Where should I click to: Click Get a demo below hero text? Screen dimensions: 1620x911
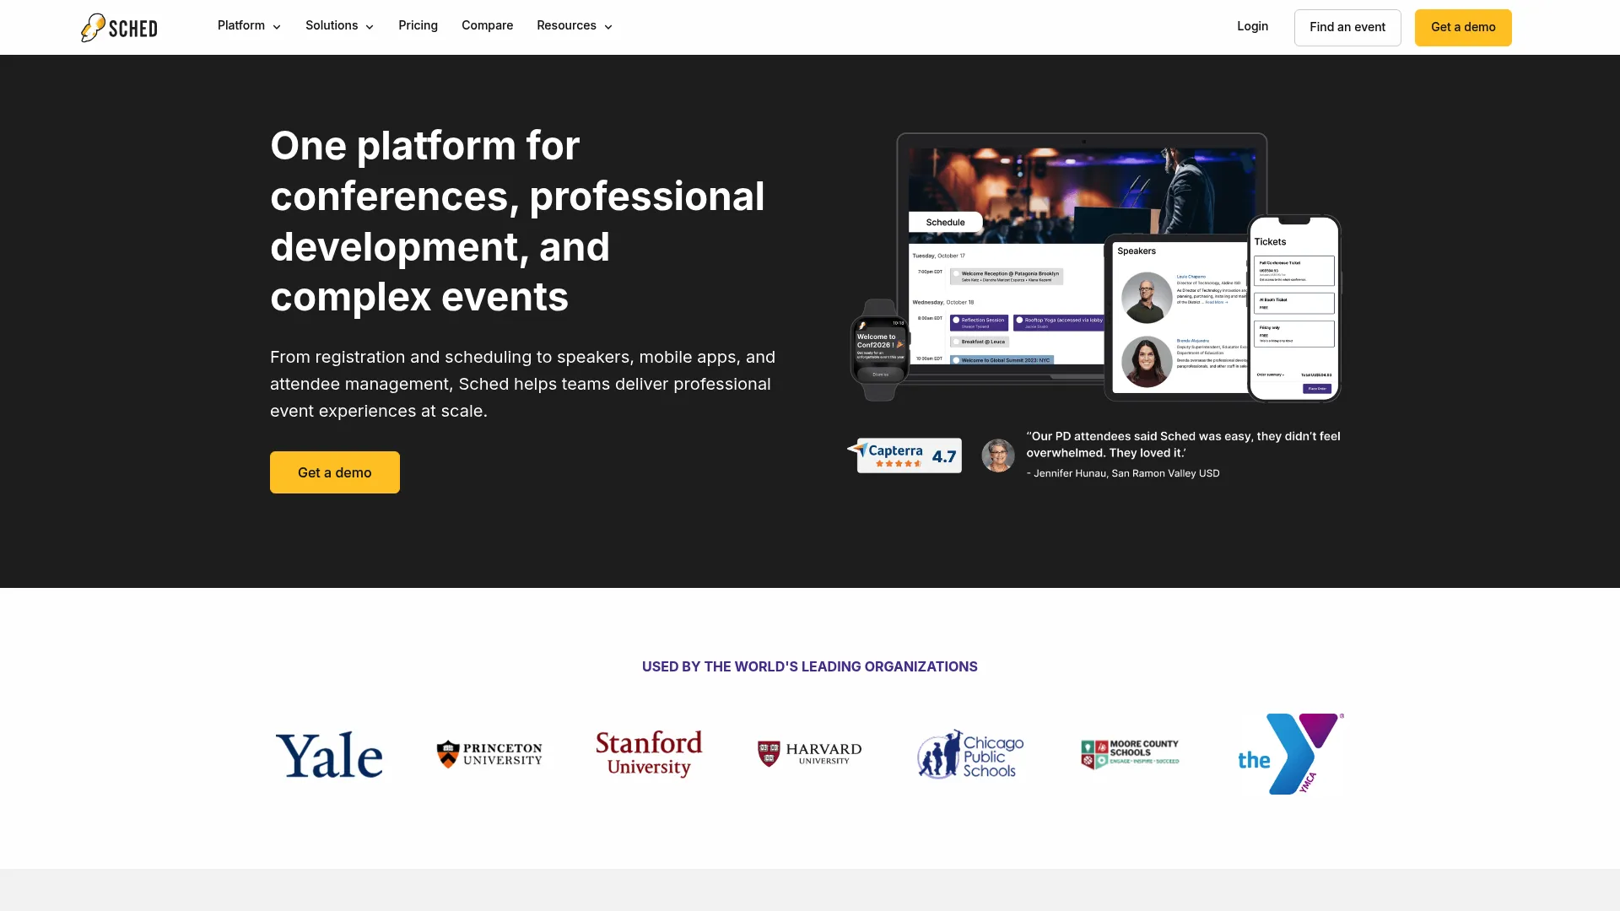pos(335,472)
